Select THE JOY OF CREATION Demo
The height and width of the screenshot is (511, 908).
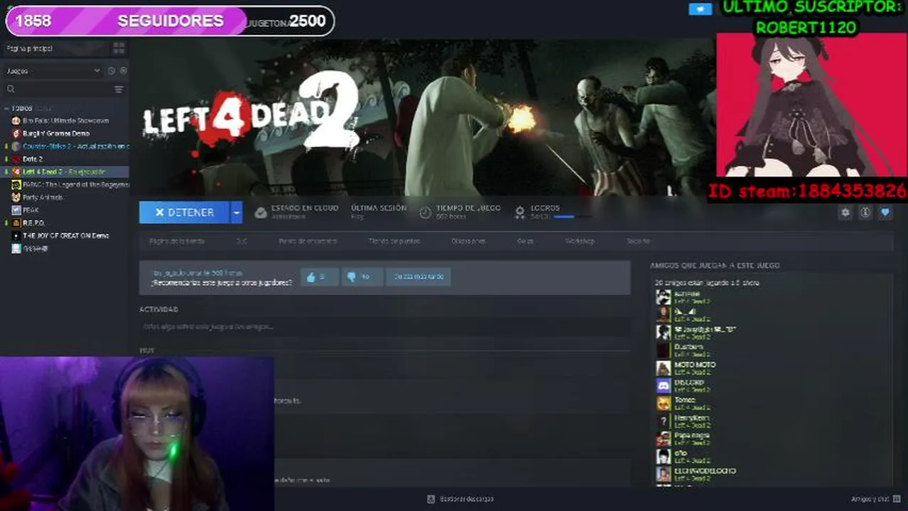(x=65, y=236)
